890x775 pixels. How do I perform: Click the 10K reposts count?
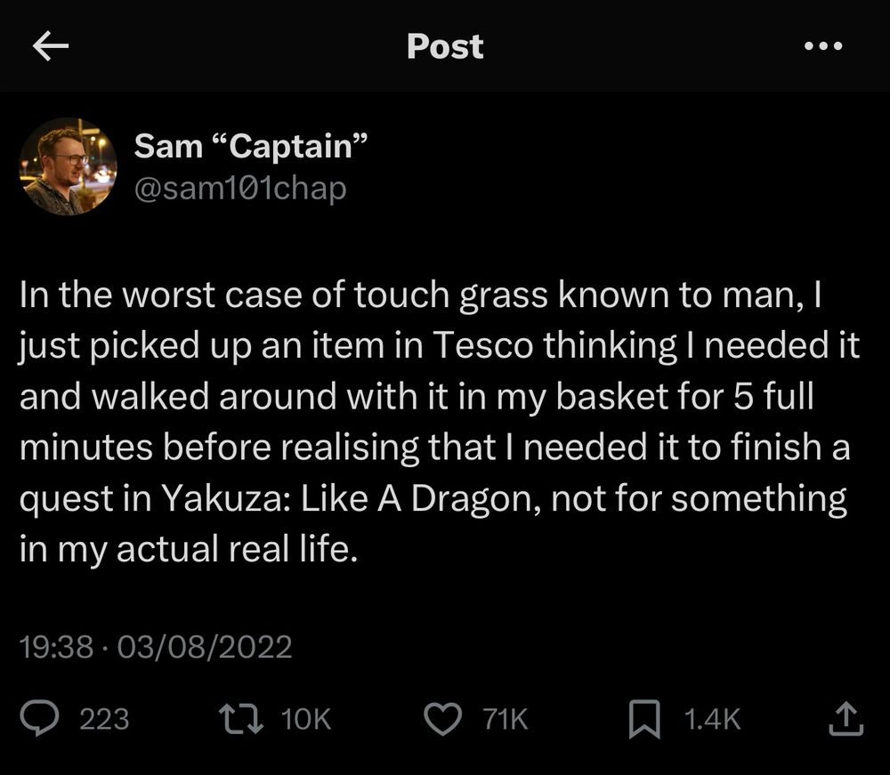coord(306,719)
